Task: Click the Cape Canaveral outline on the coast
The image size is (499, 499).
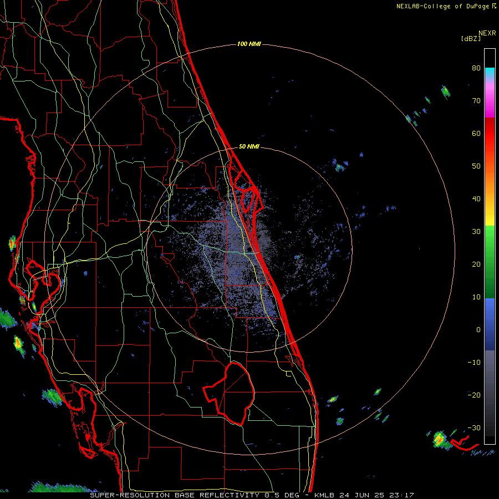Action: [x=249, y=192]
